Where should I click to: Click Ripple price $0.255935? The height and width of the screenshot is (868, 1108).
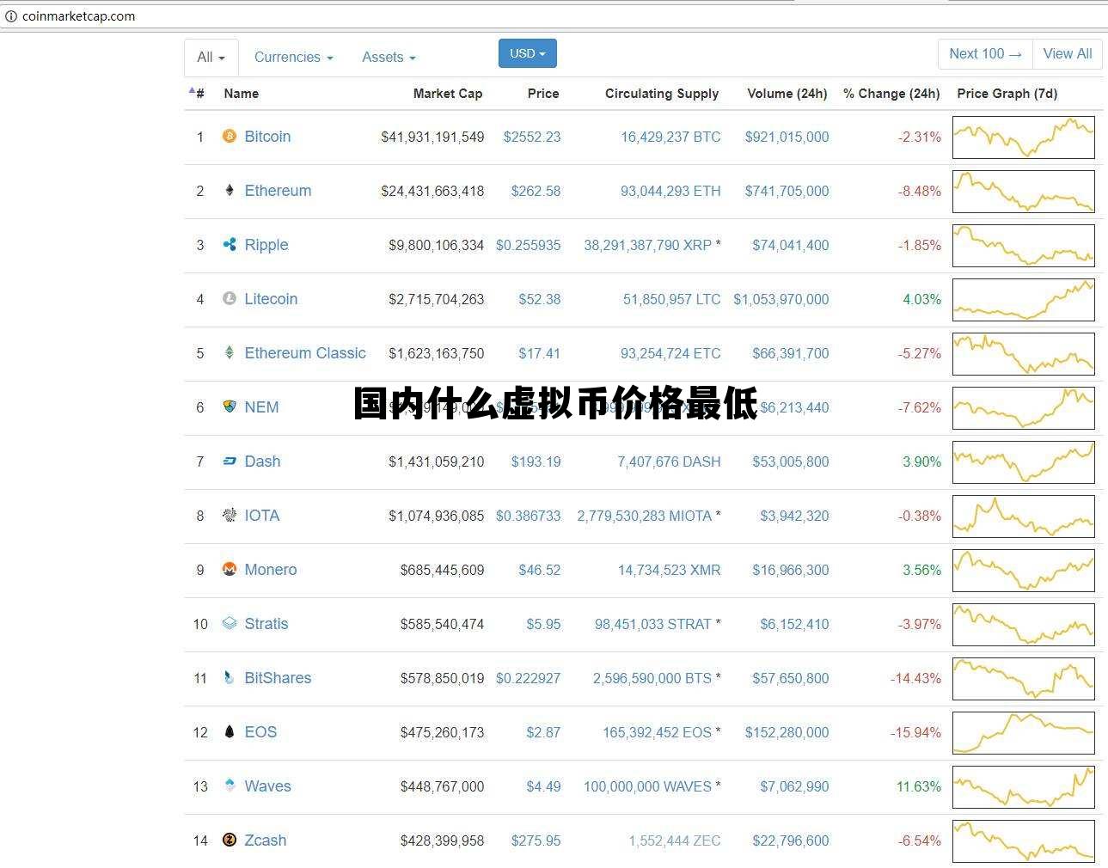[528, 244]
